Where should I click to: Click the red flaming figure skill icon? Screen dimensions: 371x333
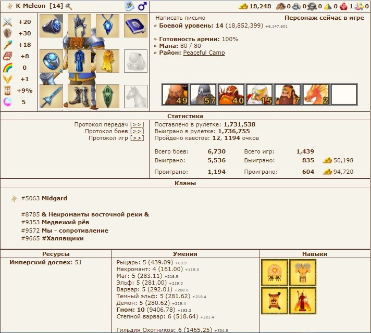click(x=303, y=301)
